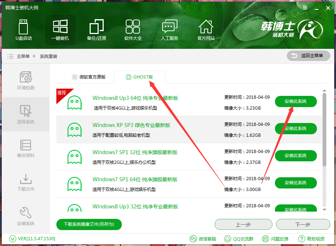Open the 软件大全 section

pos(133,30)
